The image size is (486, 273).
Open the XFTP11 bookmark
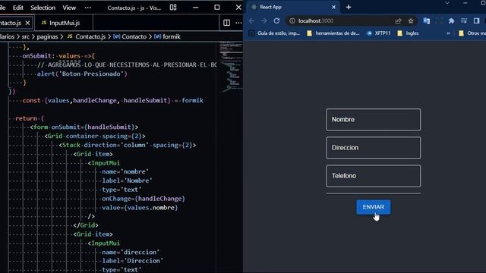click(x=378, y=33)
